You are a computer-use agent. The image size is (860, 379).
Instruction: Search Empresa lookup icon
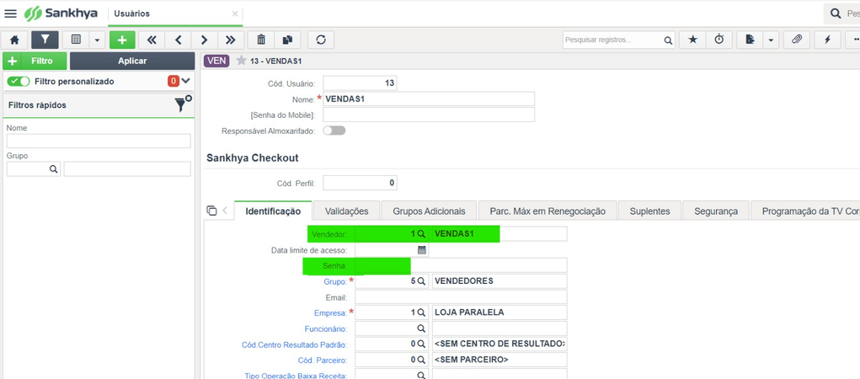(421, 312)
